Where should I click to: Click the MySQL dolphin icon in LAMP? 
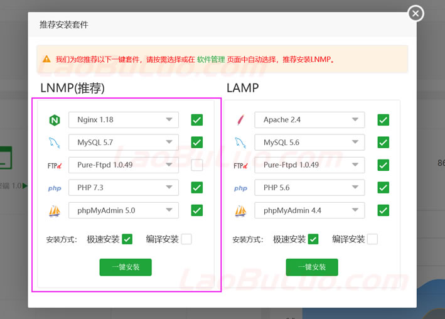click(x=240, y=143)
